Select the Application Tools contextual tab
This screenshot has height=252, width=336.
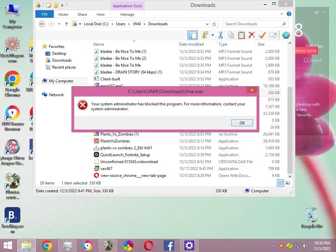127,6
